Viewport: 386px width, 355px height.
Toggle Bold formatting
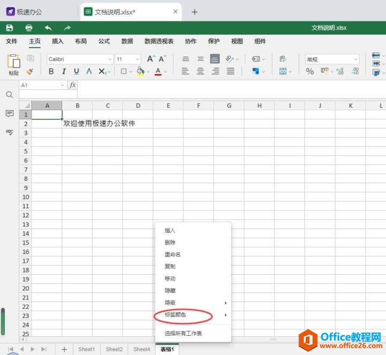click(x=51, y=71)
